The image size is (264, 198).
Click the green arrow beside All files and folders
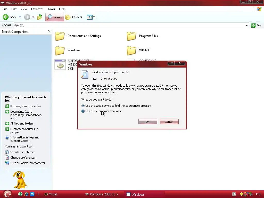click(x=7, y=123)
